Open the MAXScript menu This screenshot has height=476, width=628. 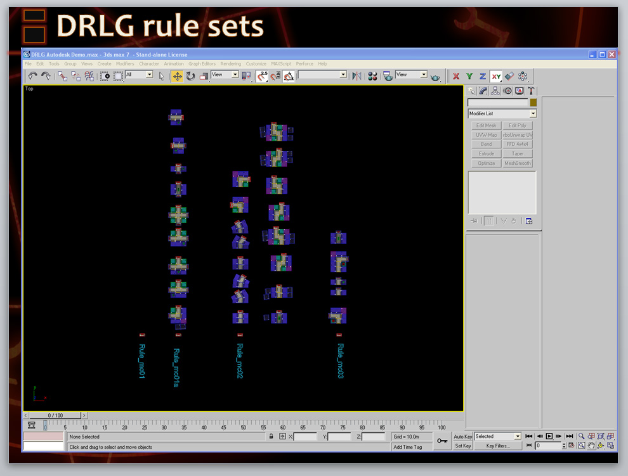(281, 64)
